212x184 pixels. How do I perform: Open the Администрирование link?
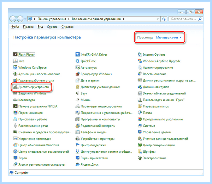click(x=158, y=68)
